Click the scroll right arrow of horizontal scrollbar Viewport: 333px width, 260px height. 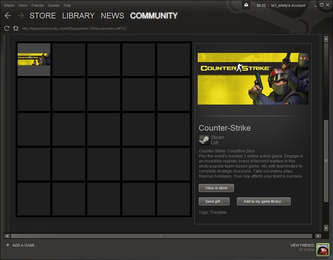click(x=318, y=236)
